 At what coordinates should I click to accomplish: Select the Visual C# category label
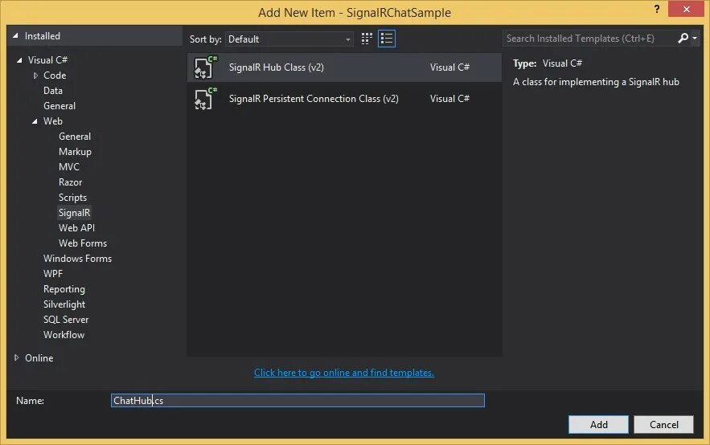(x=47, y=60)
